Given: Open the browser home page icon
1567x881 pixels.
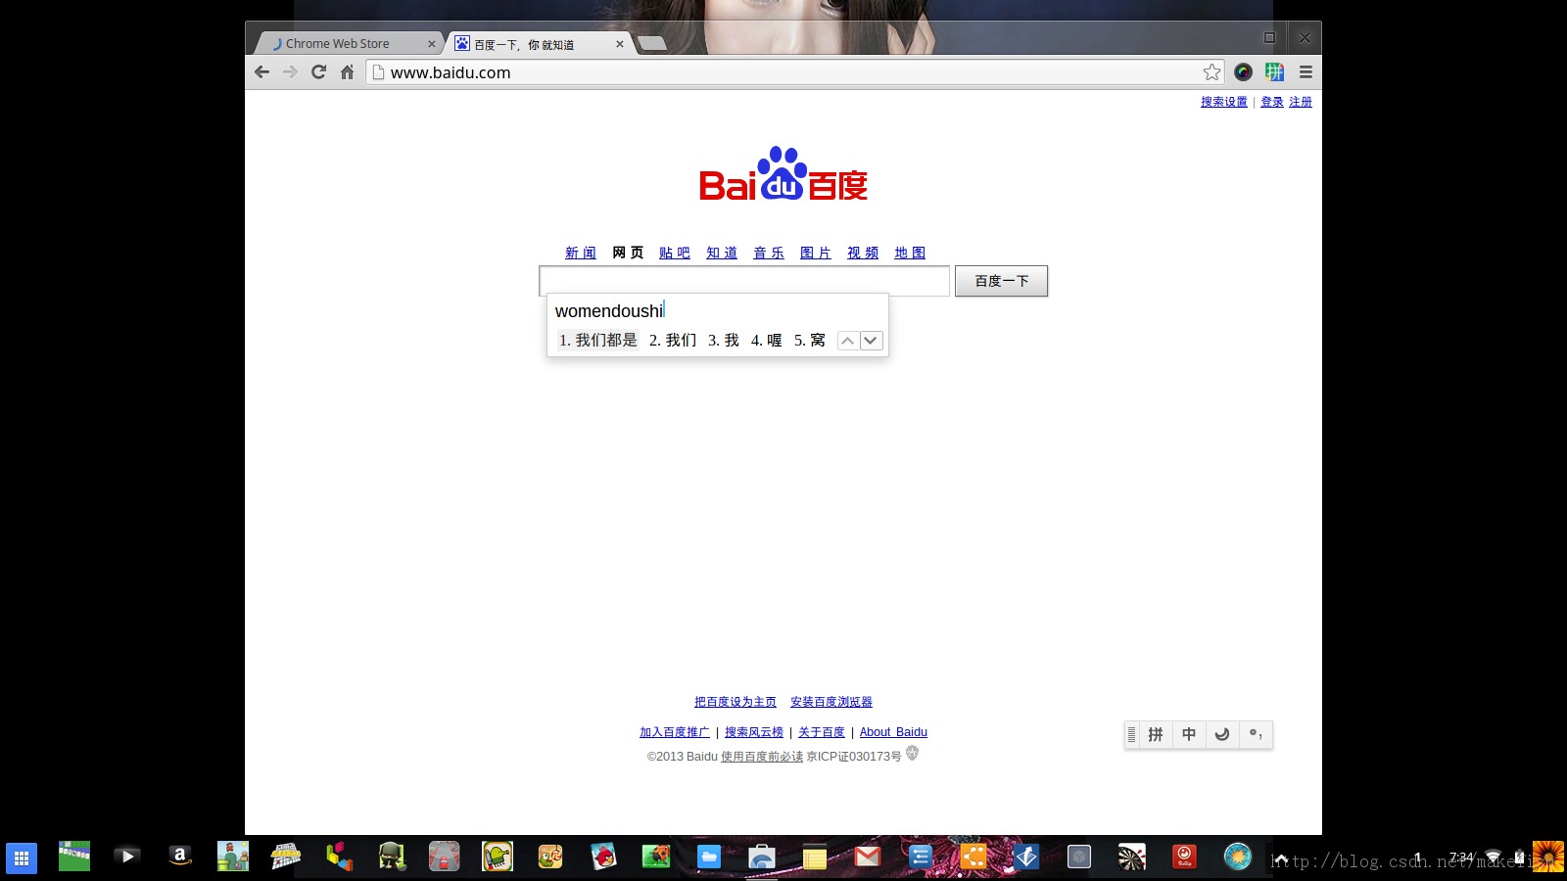Looking at the screenshot, I should pos(347,71).
